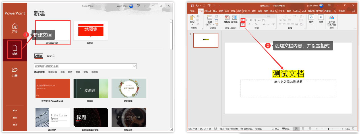Open the EndNote ribbon tab
The width and height of the screenshot is (360, 134).
pyautogui.click(x=296, y=11)
